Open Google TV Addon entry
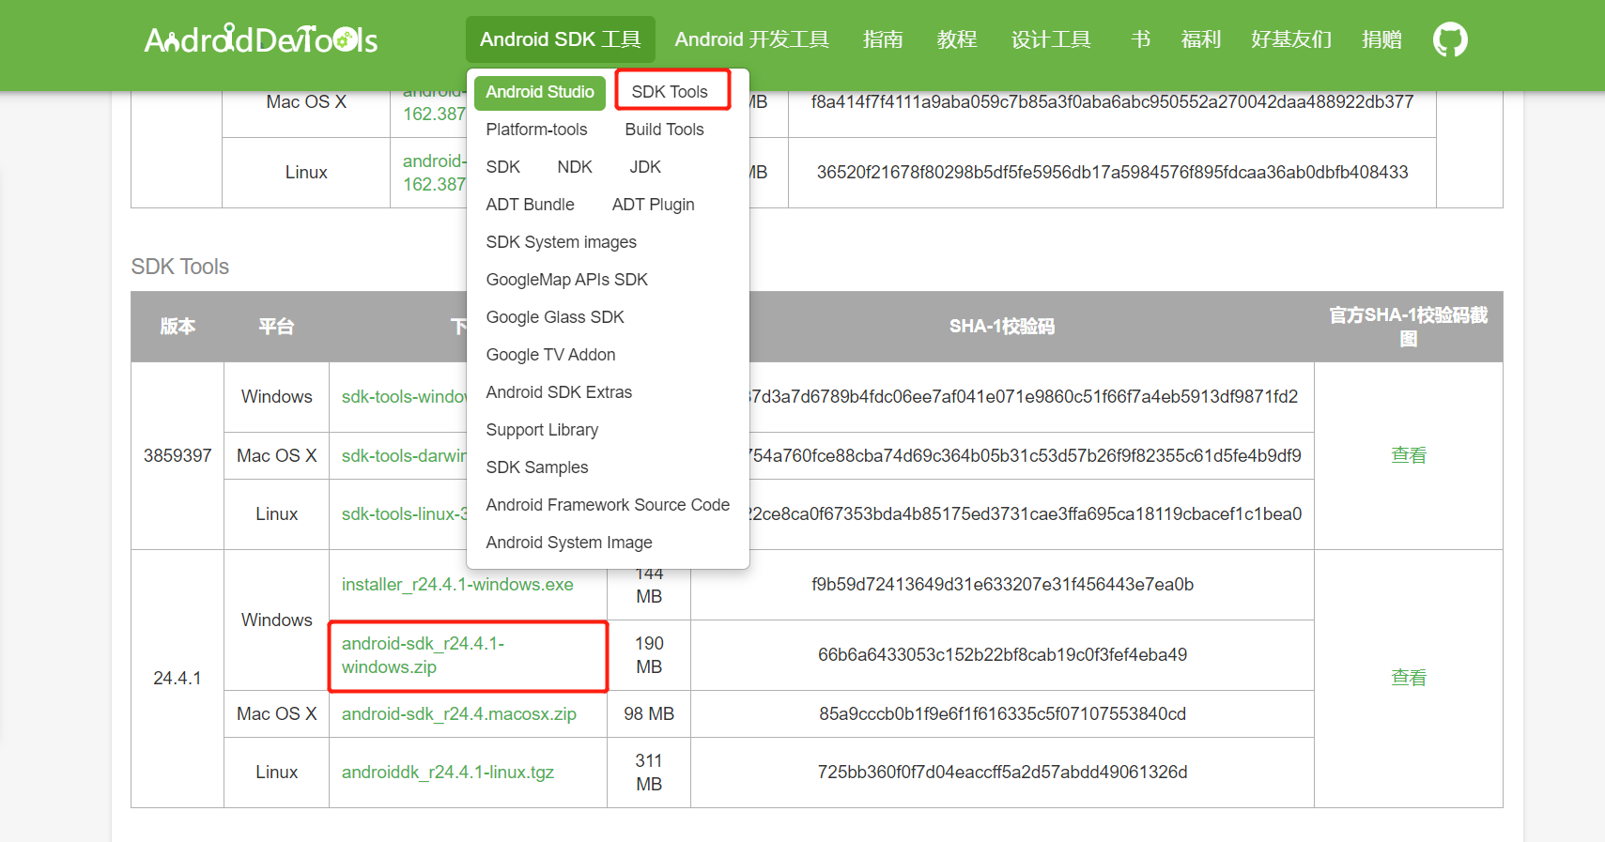The width and height of the screenshot is (1605, 842). 551,355
